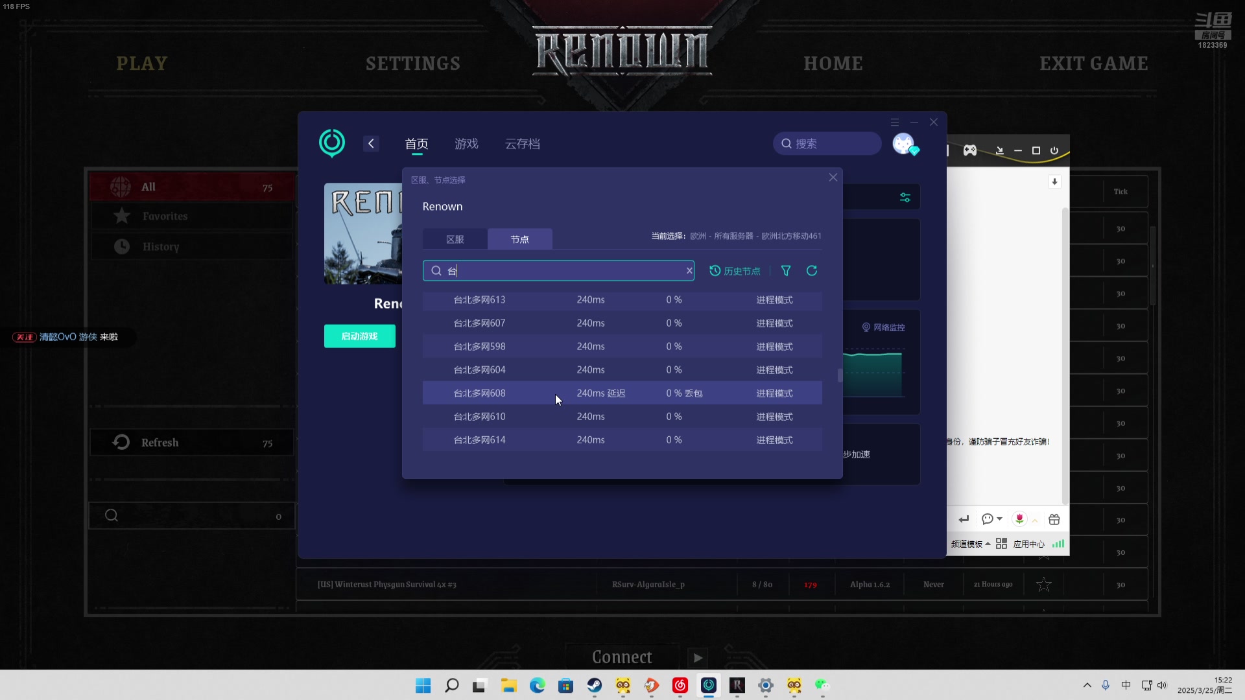Click EXIT GAME in Renown menu
Screen dimensions: 1245x700
[x=1094, y=64]
